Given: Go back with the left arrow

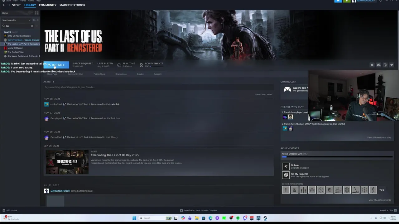Looking at the screenshot, I should click(4, 5).
